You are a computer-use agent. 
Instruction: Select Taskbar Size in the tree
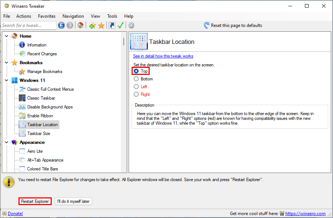tap(39, 134)
